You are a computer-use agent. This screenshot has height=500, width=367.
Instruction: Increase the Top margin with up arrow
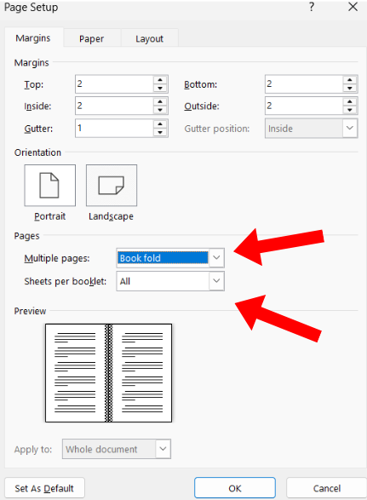click(x=160, y=80)
